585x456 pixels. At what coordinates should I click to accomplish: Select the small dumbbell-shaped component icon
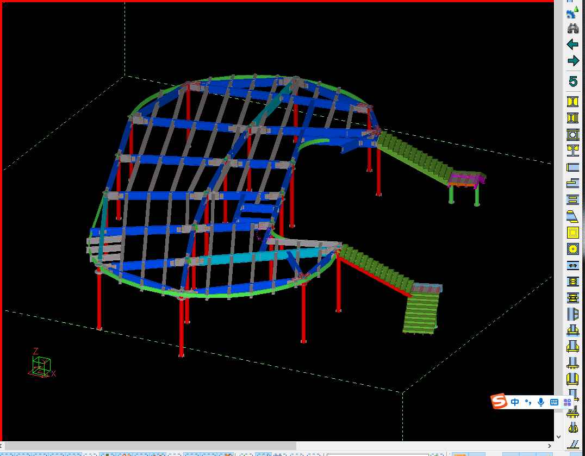coord(572,265)
